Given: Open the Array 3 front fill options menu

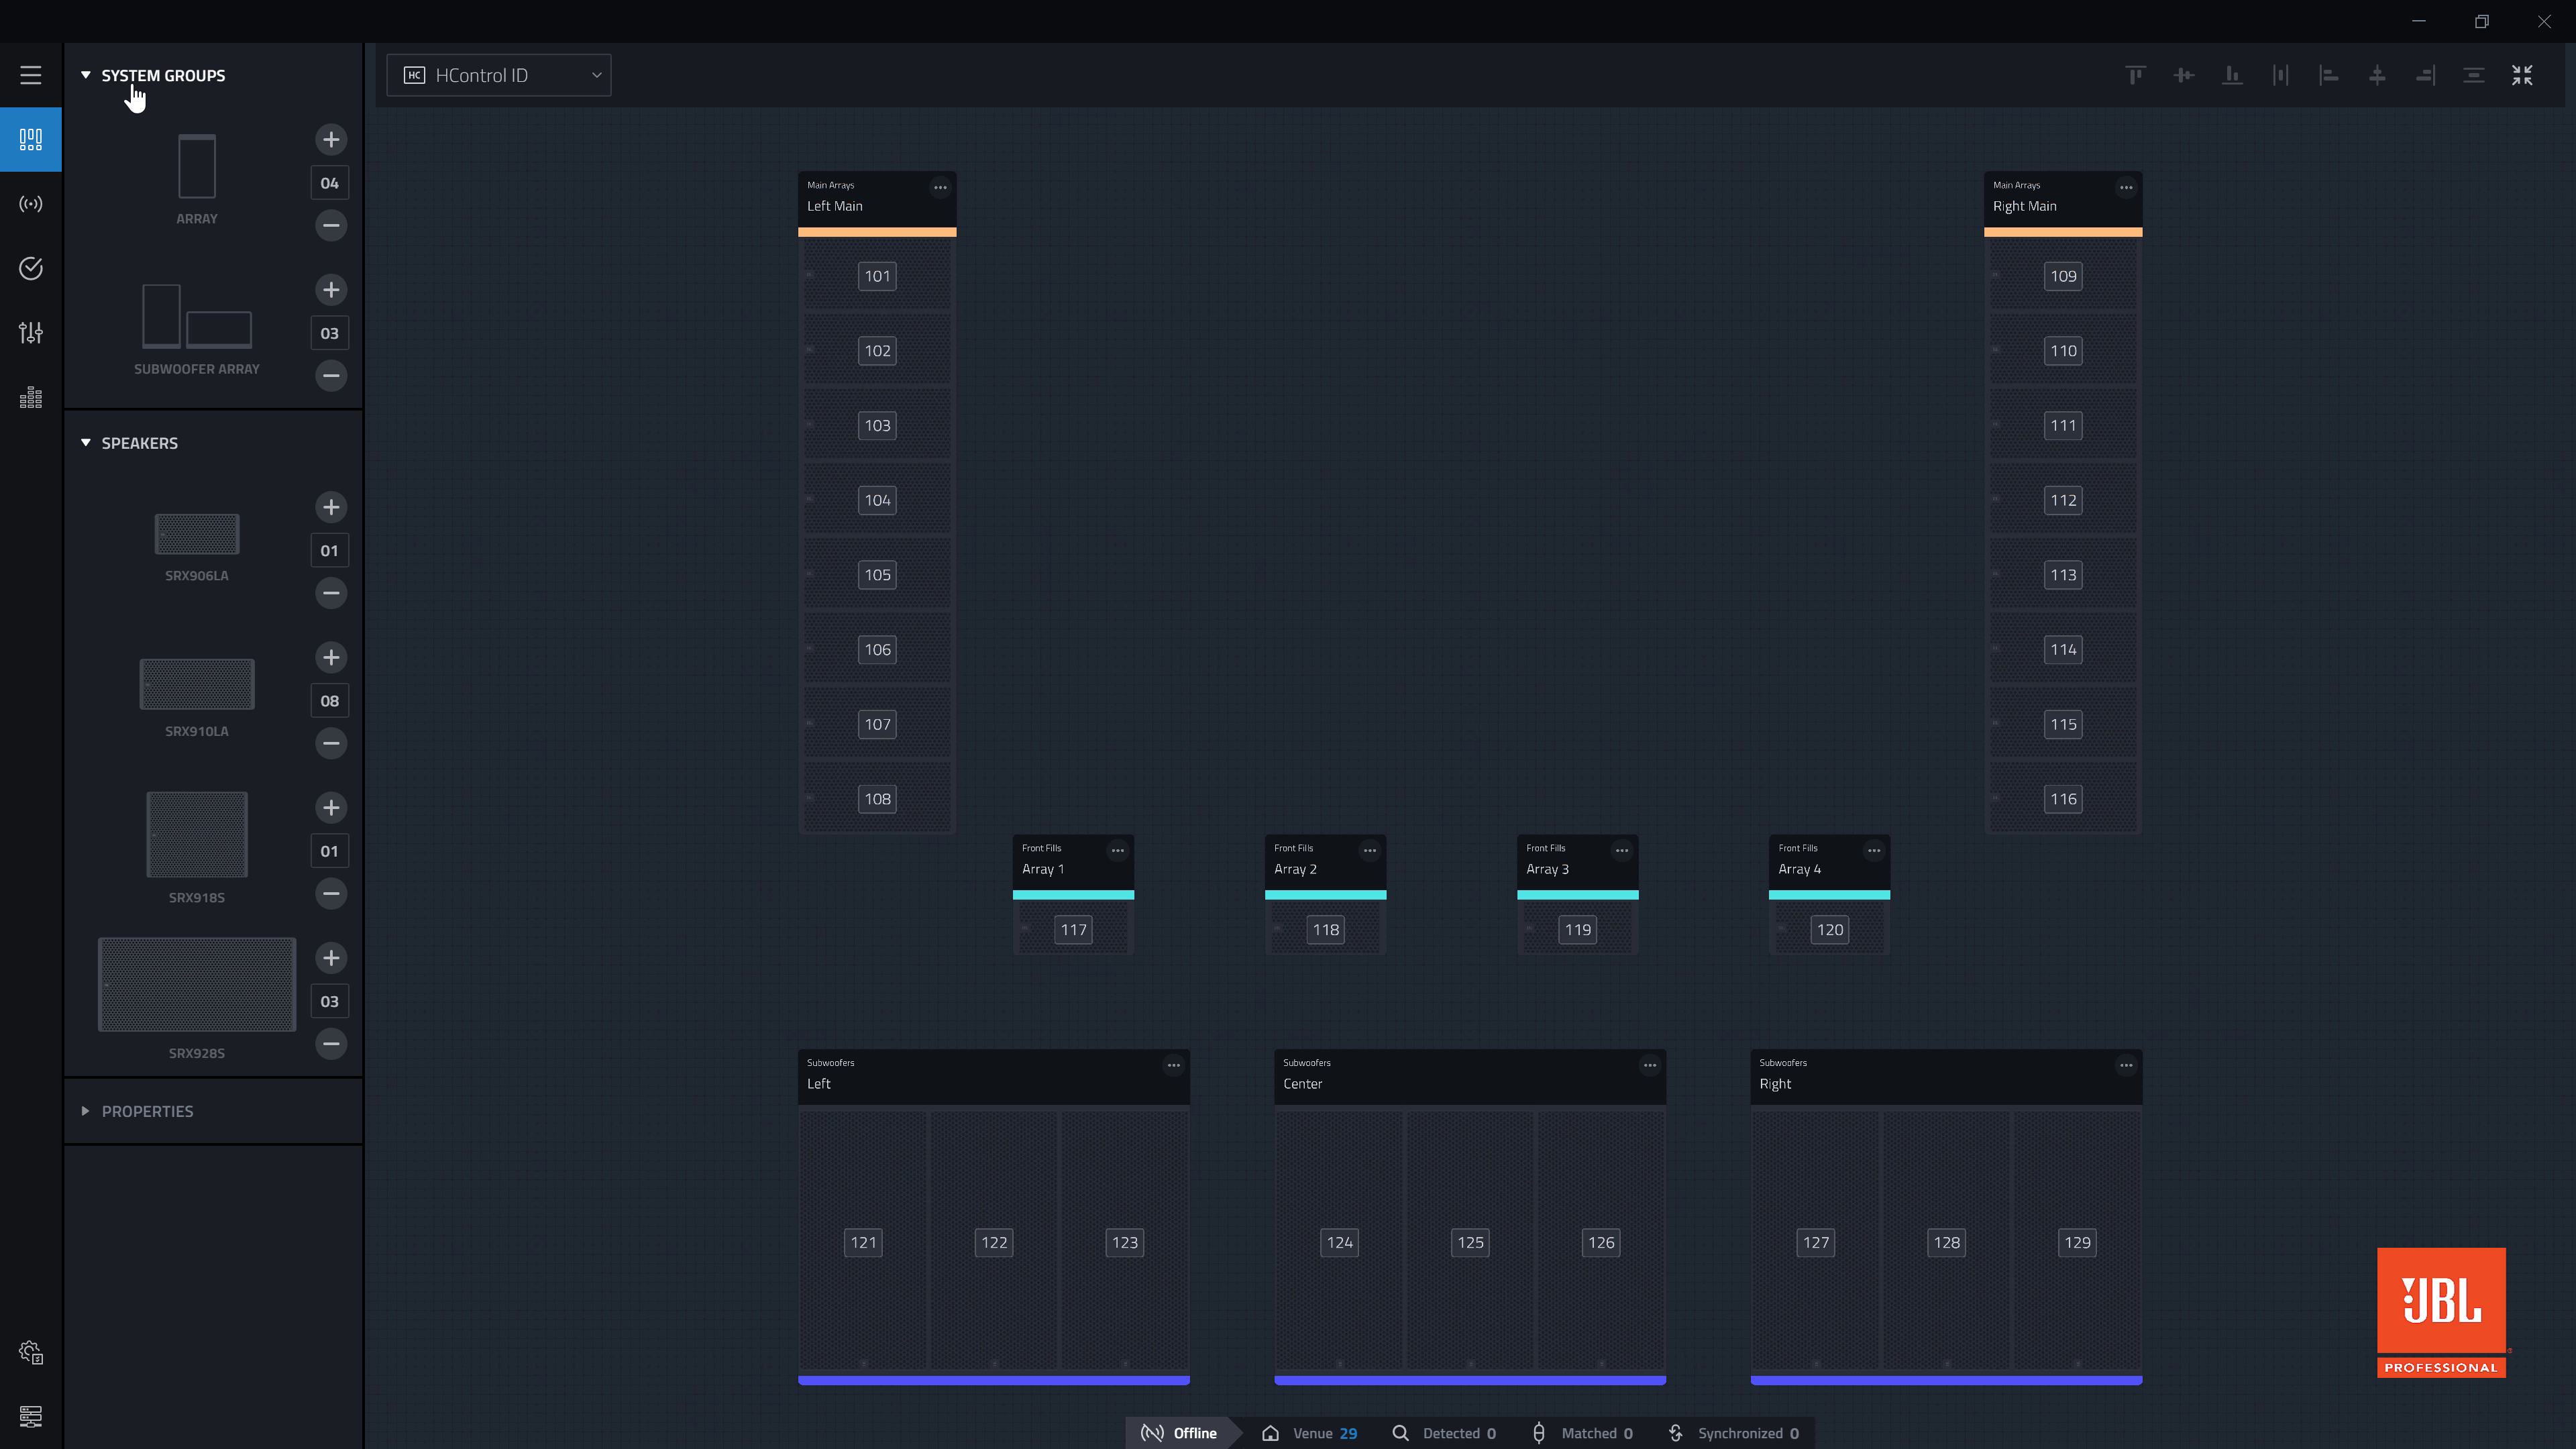Looking at the screenshot, I should 1622,850.
